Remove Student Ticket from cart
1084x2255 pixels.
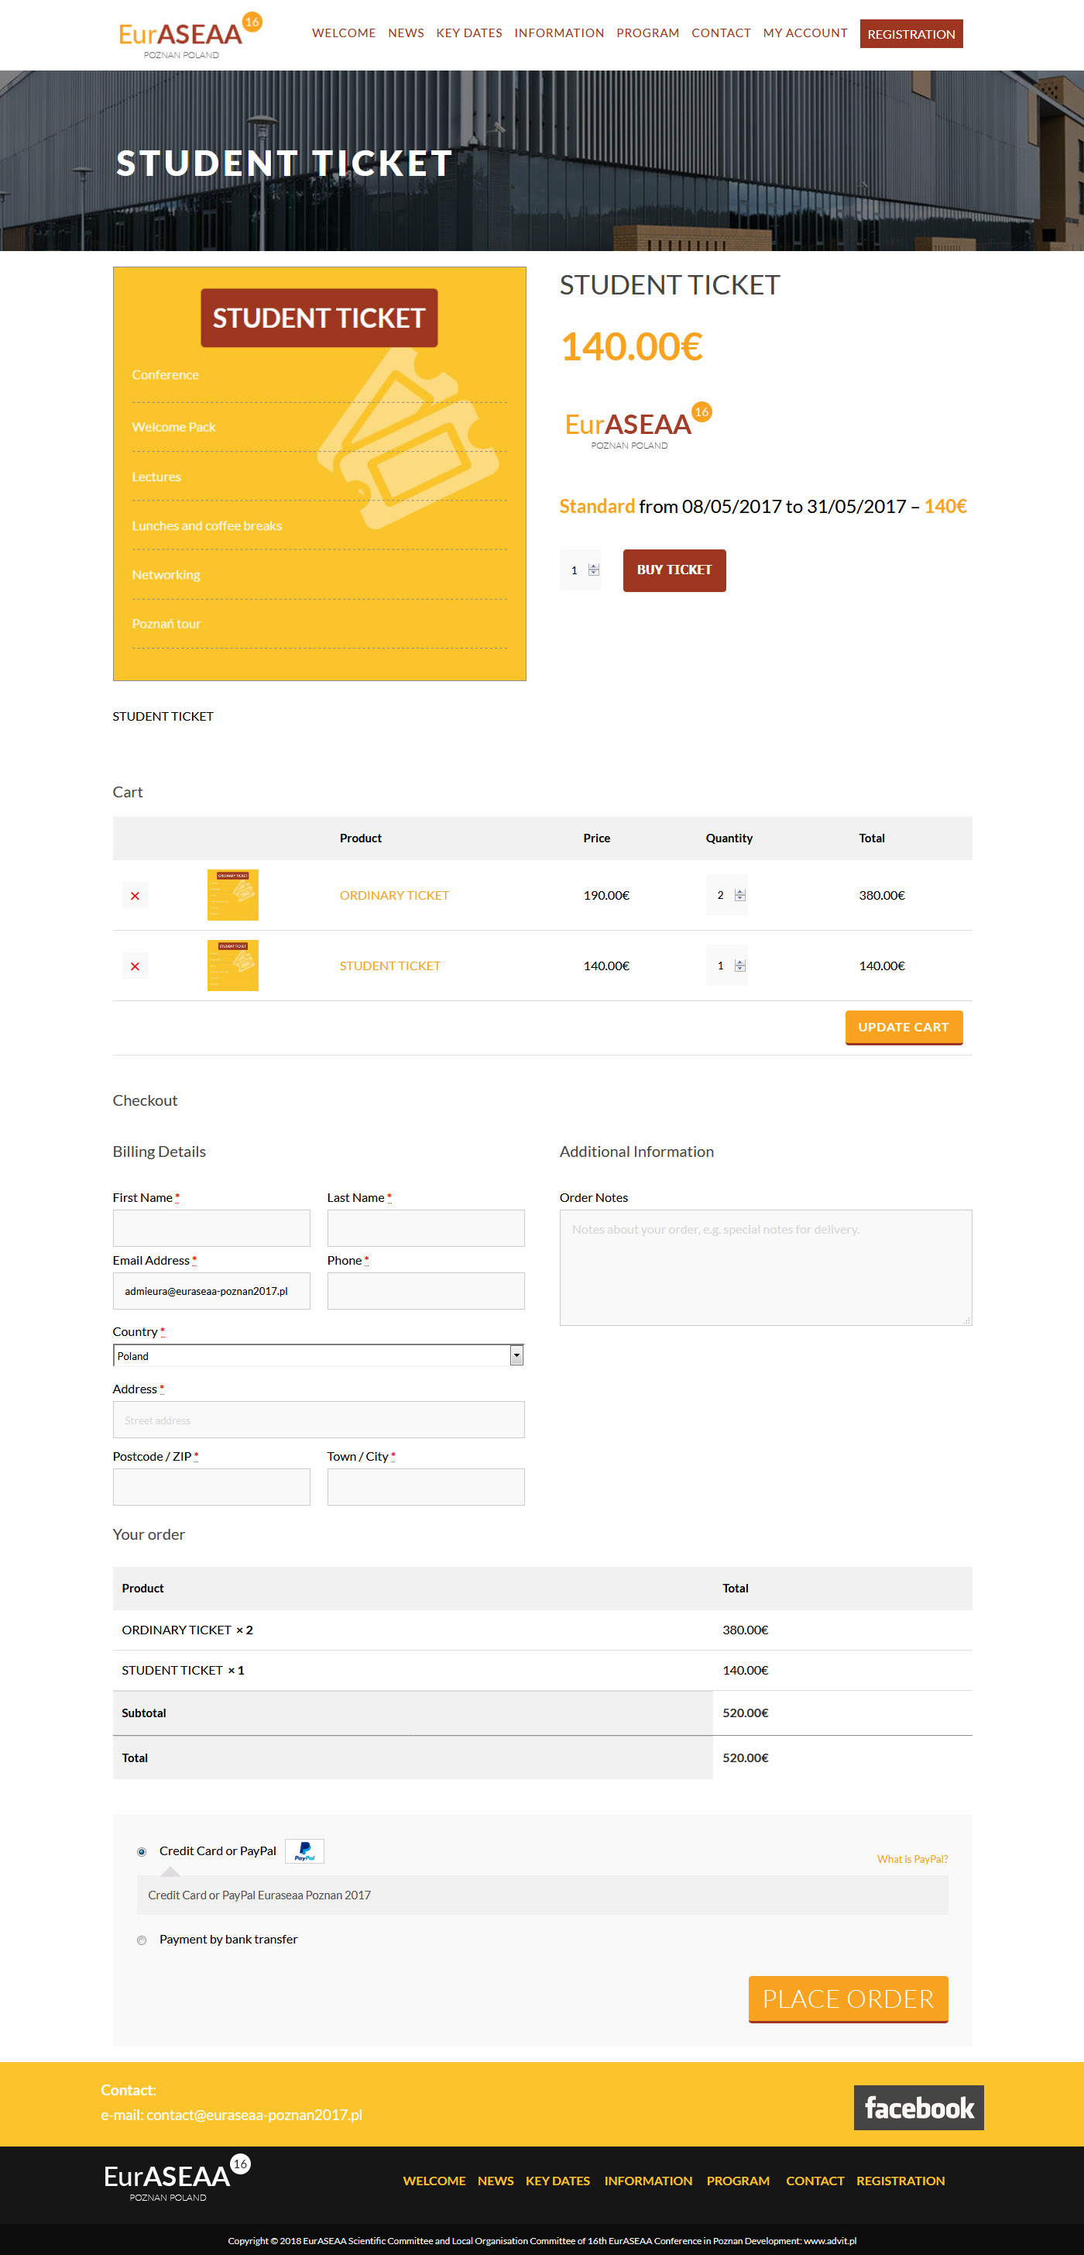135,966
